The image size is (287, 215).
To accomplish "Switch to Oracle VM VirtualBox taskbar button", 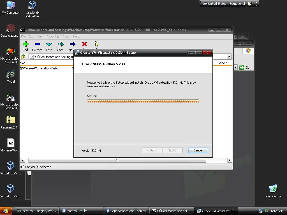I will tap(216, 211).
